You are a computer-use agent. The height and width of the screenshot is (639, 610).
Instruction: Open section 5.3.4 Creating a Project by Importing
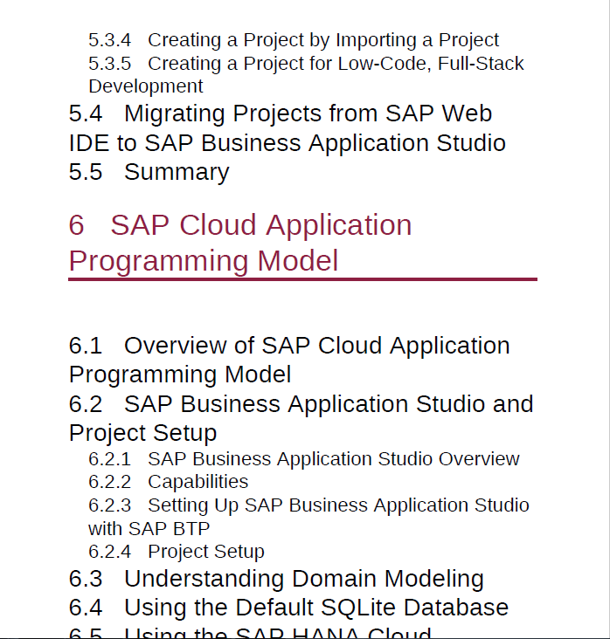(294, 40)
